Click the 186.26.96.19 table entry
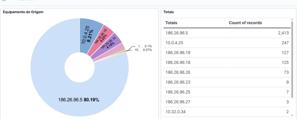The width and height of the screenshot is (297, 119). click(178, 53)
